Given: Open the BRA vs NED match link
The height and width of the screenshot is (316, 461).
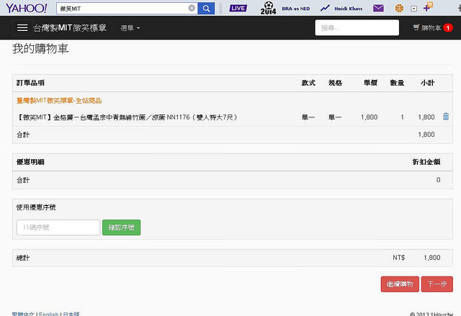Looking at the screenshot, I should pyautogui.click(x=296, y=9).
